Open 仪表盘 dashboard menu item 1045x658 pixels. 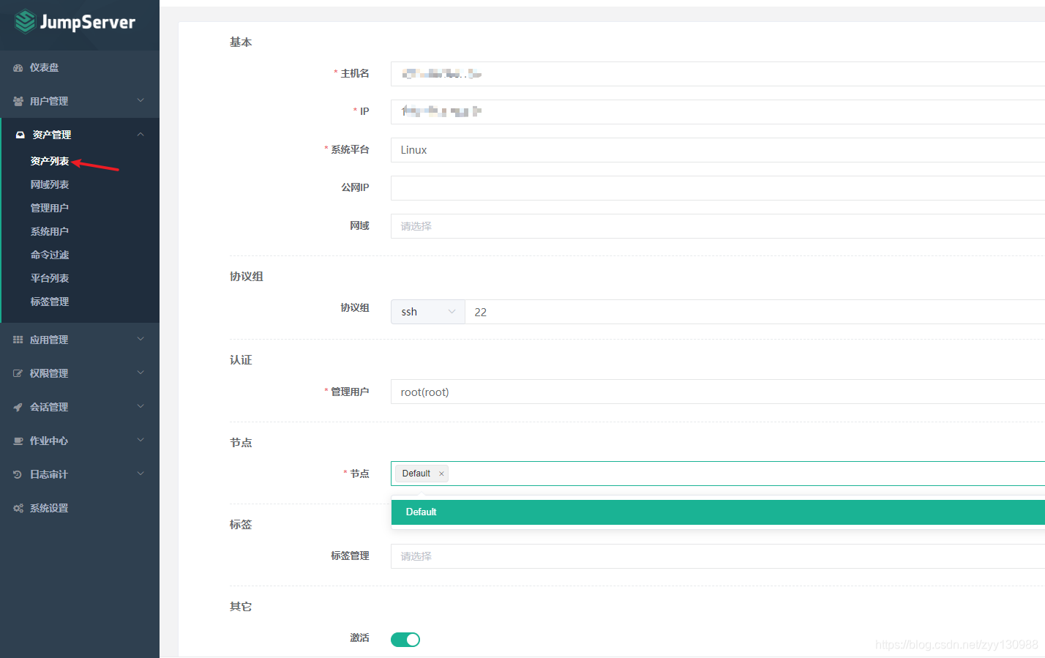80,67
